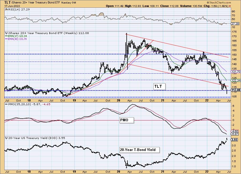This screenshot has width=241, height=174.
Task: Click the Volume 130.5M value
Action: [191, 6]
